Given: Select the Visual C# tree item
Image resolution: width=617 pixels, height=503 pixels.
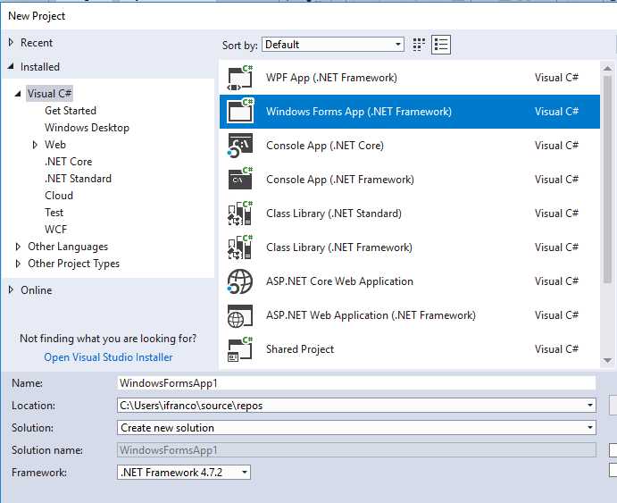Looking at the screenshot, I should click(x=49, y=94).
